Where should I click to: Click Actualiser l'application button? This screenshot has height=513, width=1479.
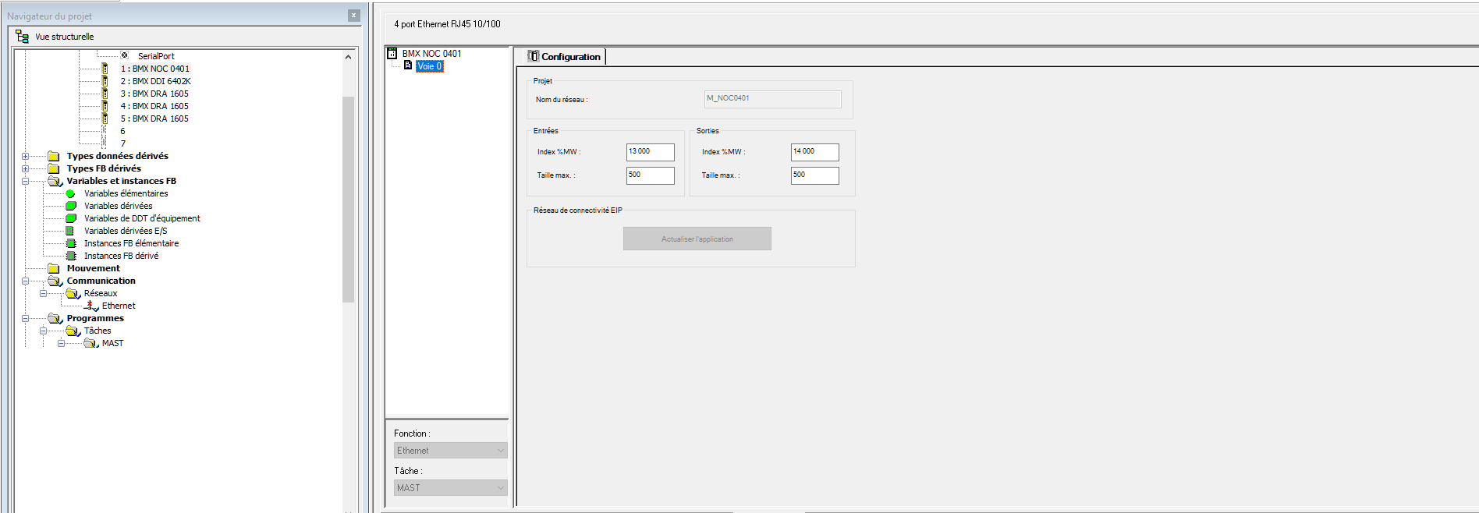(x=697, y=239)
